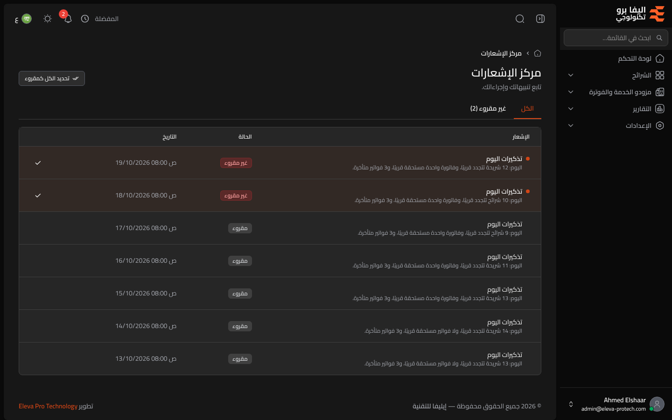
Task: Open لوحة التحكم dashboard in sidebar
Action: click(616, 58)
